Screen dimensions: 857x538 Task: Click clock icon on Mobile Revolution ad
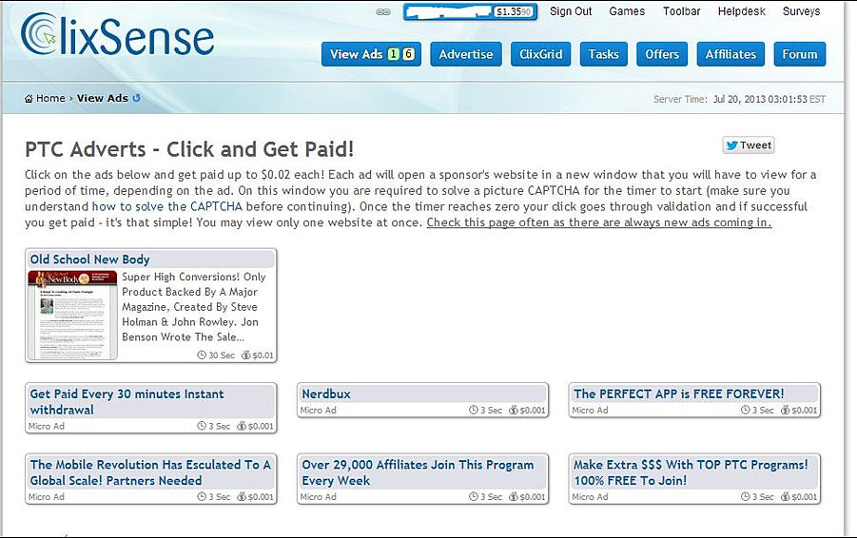(x=202, y=496)
